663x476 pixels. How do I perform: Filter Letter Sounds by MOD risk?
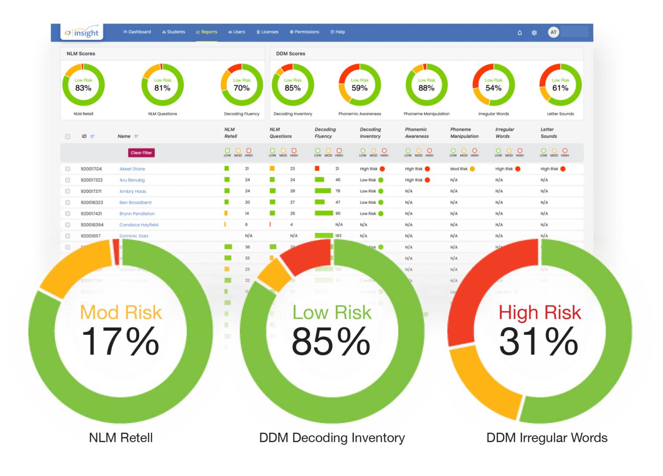[554, 151]
